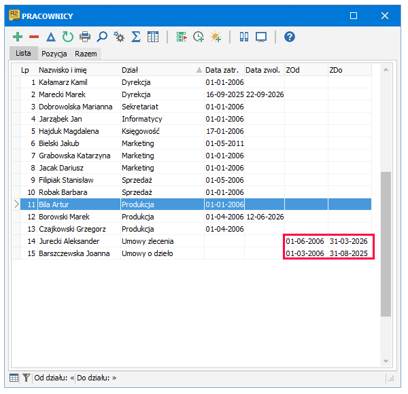Open help question mark icon
Screen dimensions: 408x394
point(290,37)
